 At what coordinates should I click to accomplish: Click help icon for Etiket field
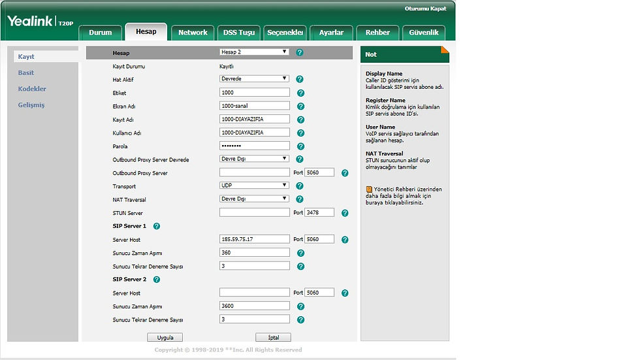(301, 93)
